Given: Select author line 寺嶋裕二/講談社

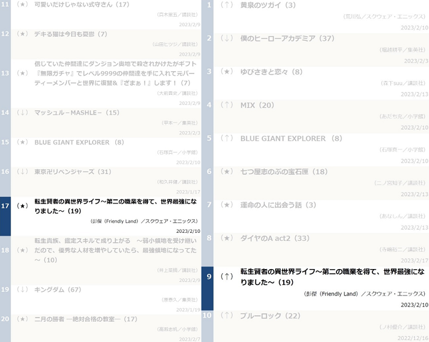Looking at the screenshot, I should point(403,250).
